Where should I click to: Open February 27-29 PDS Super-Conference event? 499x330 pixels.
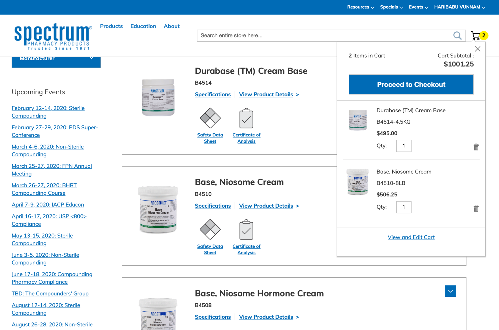[55, 131]
